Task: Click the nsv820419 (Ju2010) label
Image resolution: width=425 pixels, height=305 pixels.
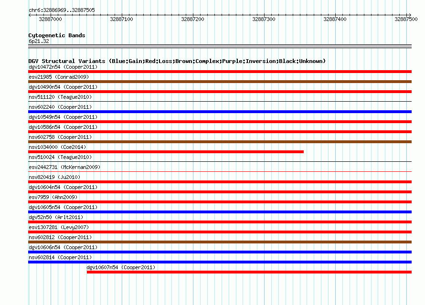Action: coord(54,177)
